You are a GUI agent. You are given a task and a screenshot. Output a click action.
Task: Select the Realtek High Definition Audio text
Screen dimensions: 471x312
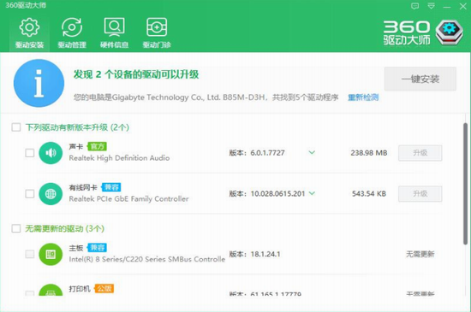[119, 158]
